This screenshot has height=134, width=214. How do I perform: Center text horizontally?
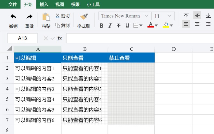click(x=197, y=24)
